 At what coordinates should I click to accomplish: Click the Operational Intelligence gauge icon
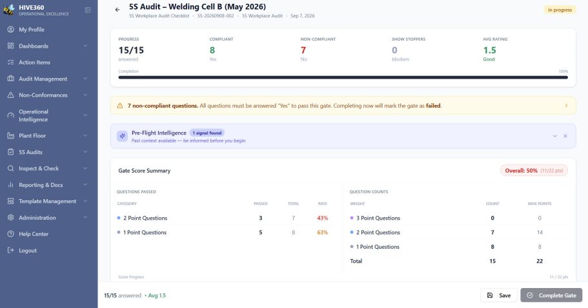10,115
